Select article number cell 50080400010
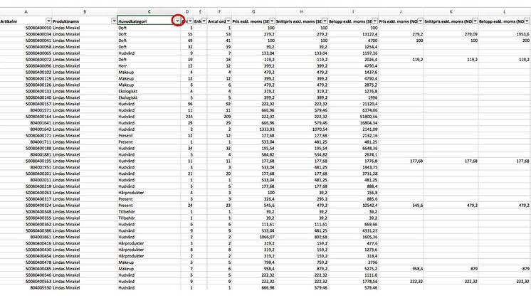531x298 pixels. (x=26, y=28)
